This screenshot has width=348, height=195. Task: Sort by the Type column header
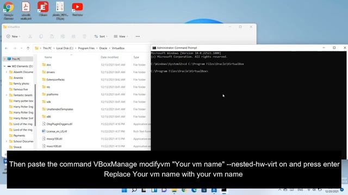136,57
